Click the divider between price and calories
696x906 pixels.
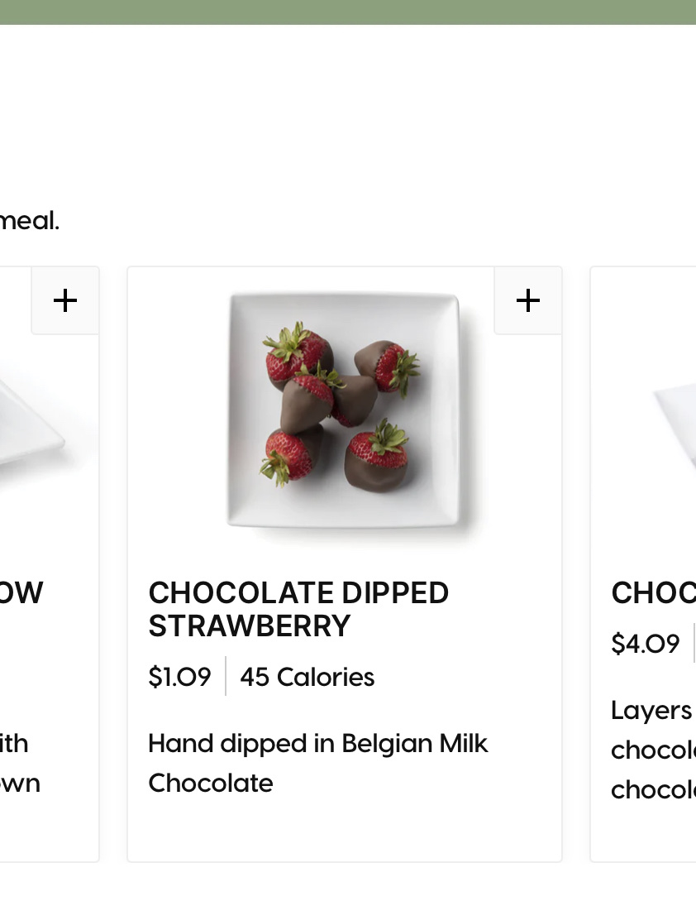pyautogui.click(x=226, y=677)
